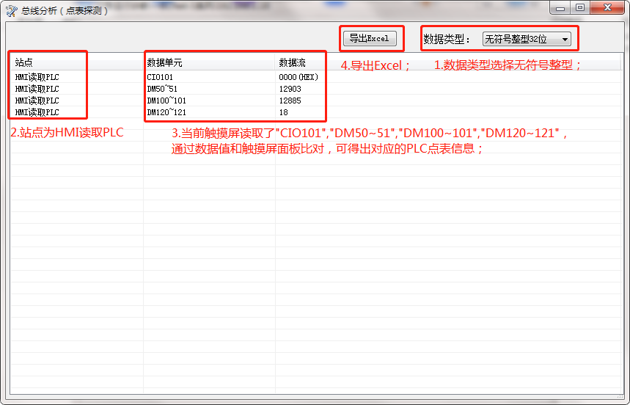Viewport: 630px width, 405px height.
Task: Minimize the 总线分析 window
Action: coord(561,8)
